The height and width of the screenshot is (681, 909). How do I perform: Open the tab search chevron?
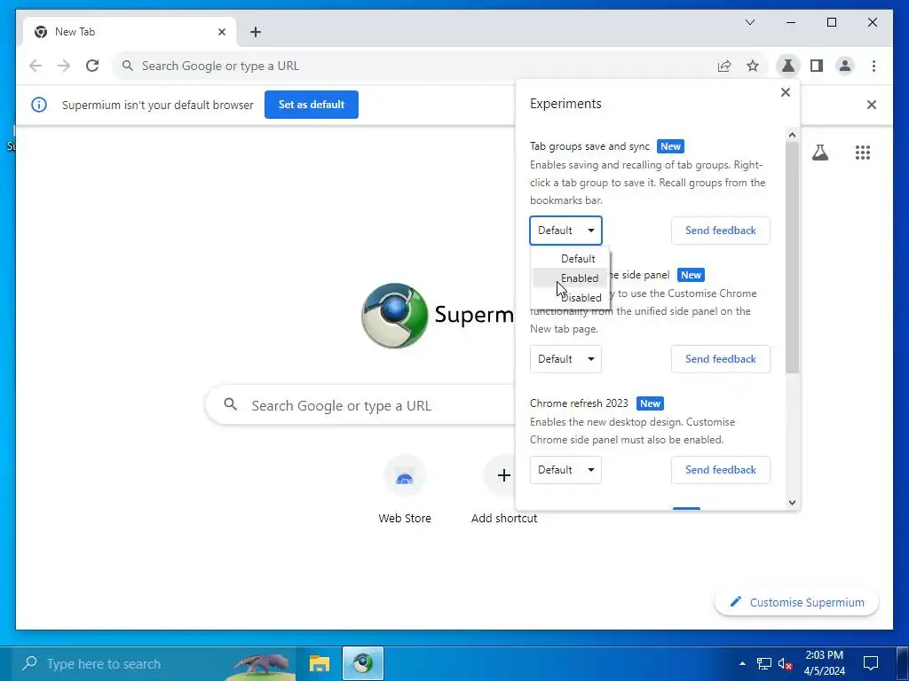point(749,22)
